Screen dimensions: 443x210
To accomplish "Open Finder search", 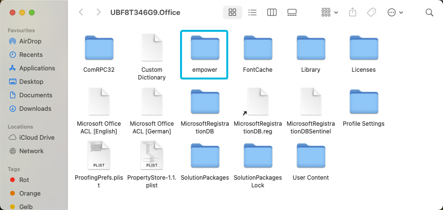I will pyautogui.click(x=429, y=13).
